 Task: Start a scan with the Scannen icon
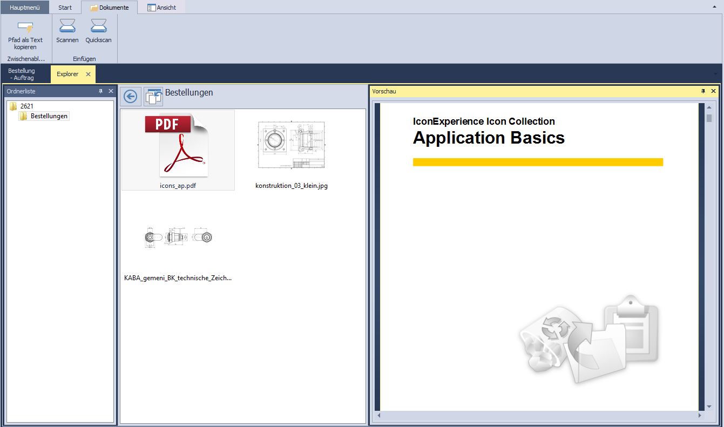coord(67,26)
